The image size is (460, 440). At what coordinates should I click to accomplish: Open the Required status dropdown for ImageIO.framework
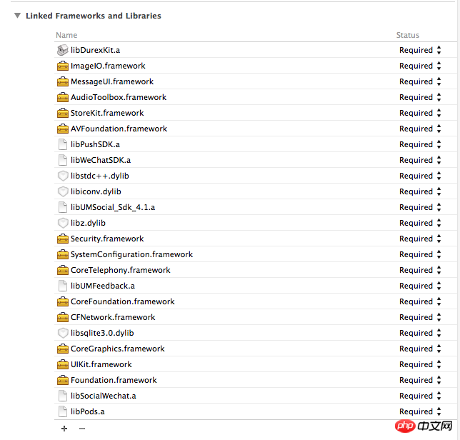click(420, 66)
